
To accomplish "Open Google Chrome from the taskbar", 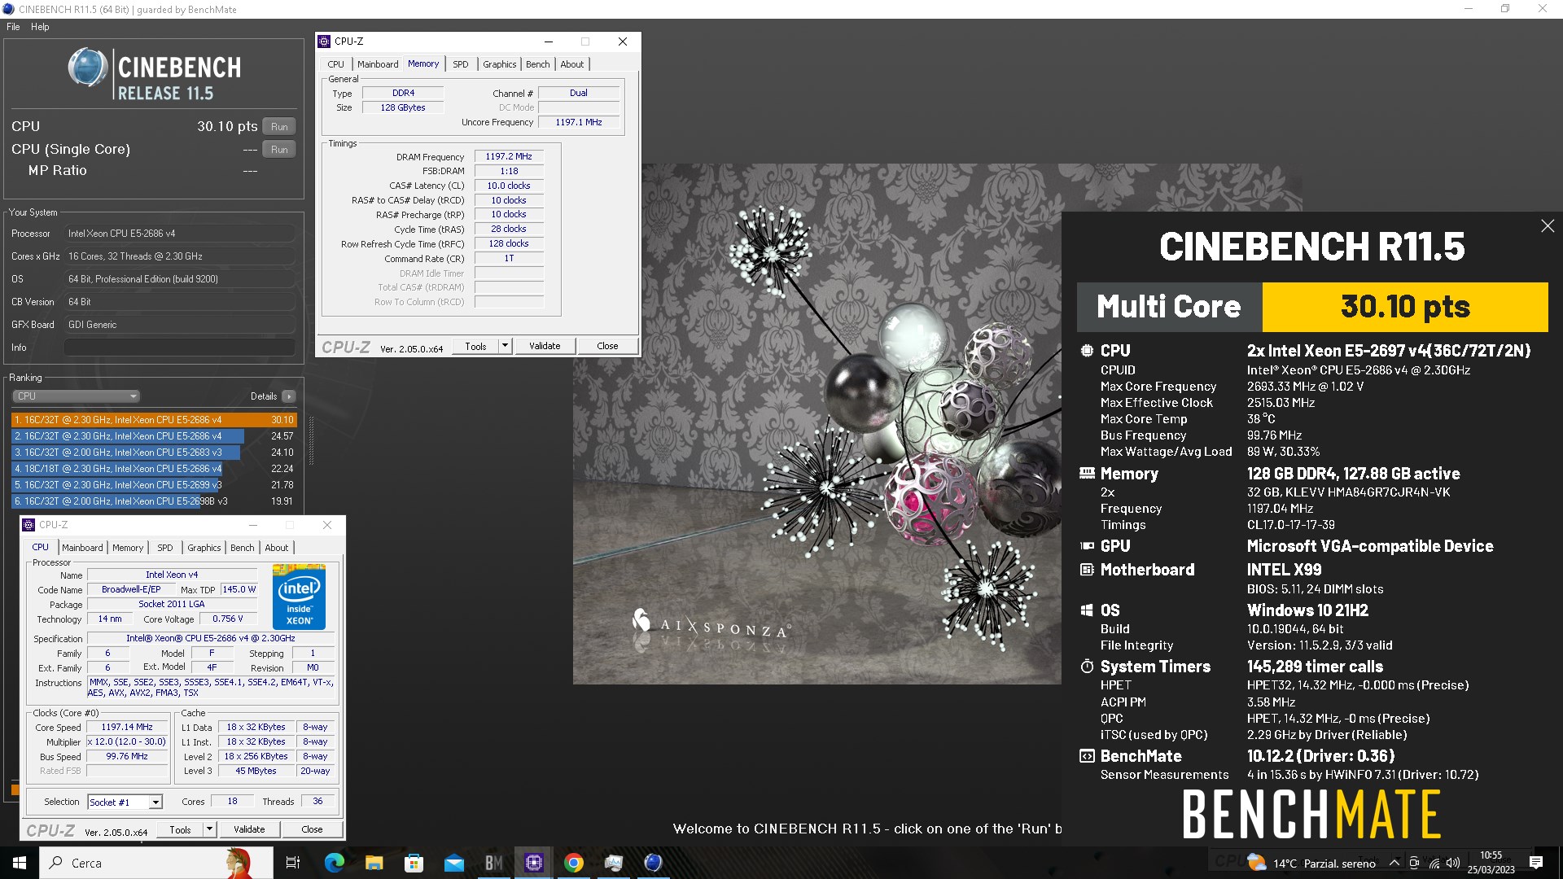I will (574, 863).
